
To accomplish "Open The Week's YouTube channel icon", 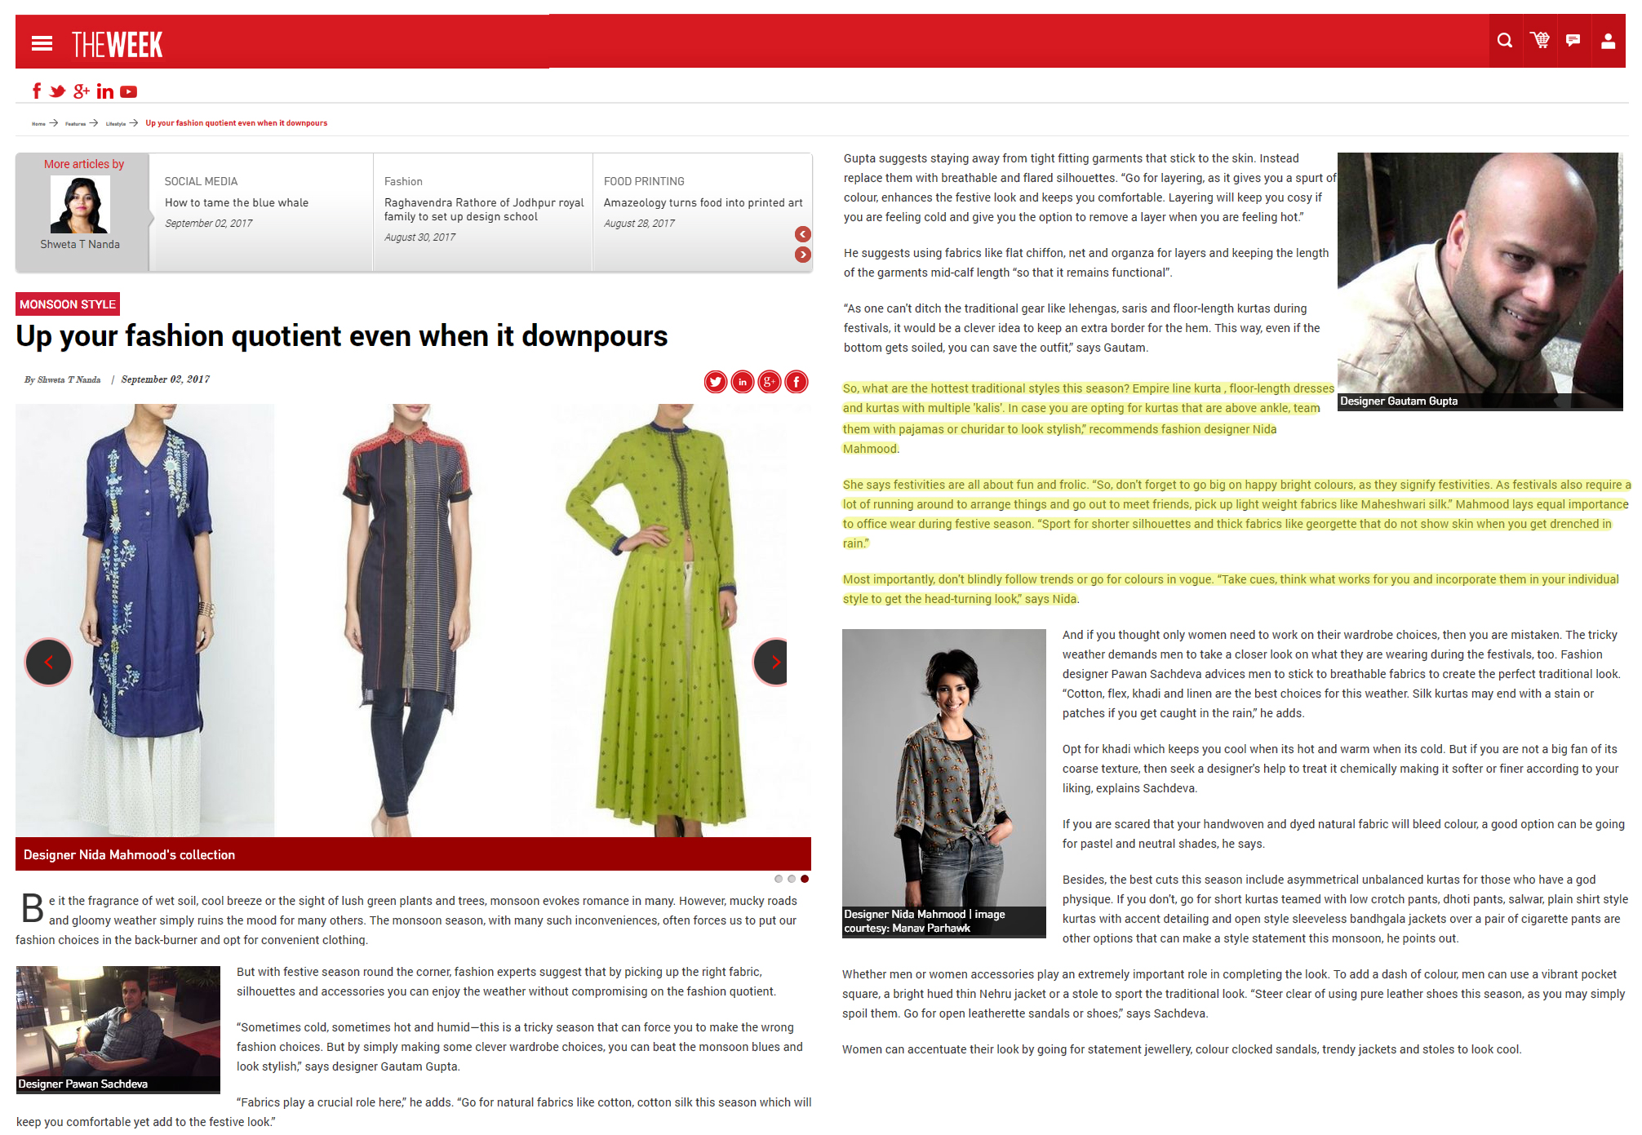I will 128,92.
